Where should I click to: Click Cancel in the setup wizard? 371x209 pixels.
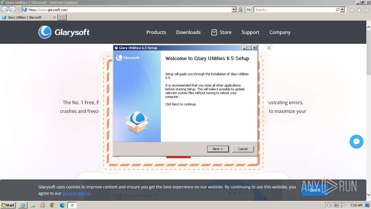tap(243, 149)
